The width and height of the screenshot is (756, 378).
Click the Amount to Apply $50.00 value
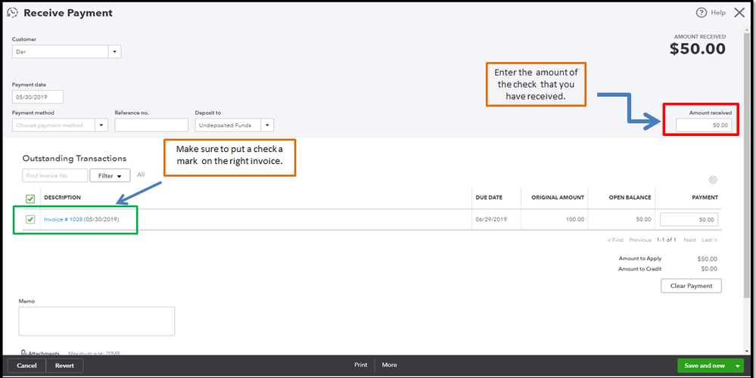708,259
